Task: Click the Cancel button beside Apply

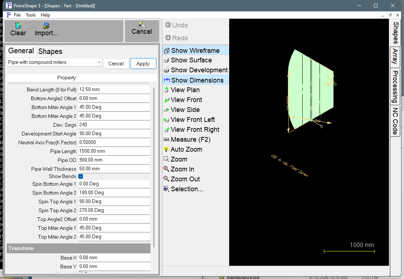Action: [116, 64]
